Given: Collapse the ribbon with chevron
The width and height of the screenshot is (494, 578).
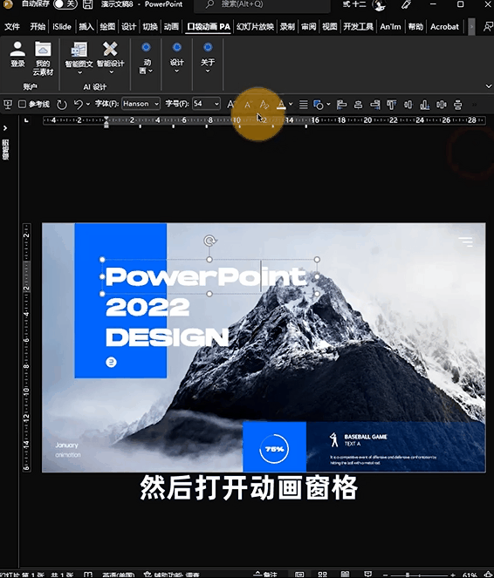Looking at the screenshot, I should click(x=489, y=86).
